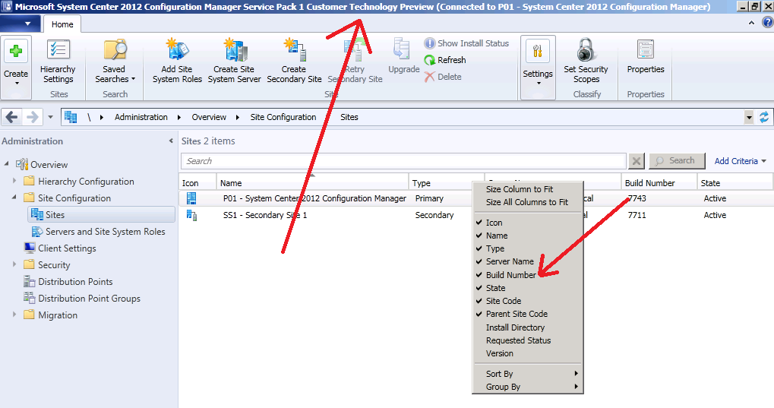Click into the Search input field
774x408 pixels.
[404, 161]
